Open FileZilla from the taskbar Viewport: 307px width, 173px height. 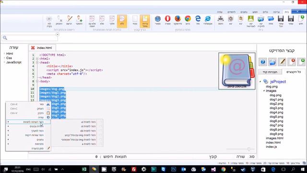134,169
